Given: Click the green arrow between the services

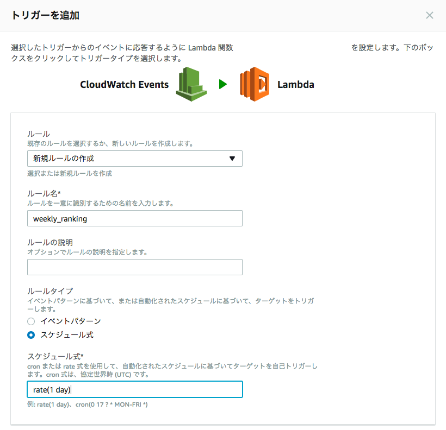Looking at the screenshot, I should [x=223, y=84].
